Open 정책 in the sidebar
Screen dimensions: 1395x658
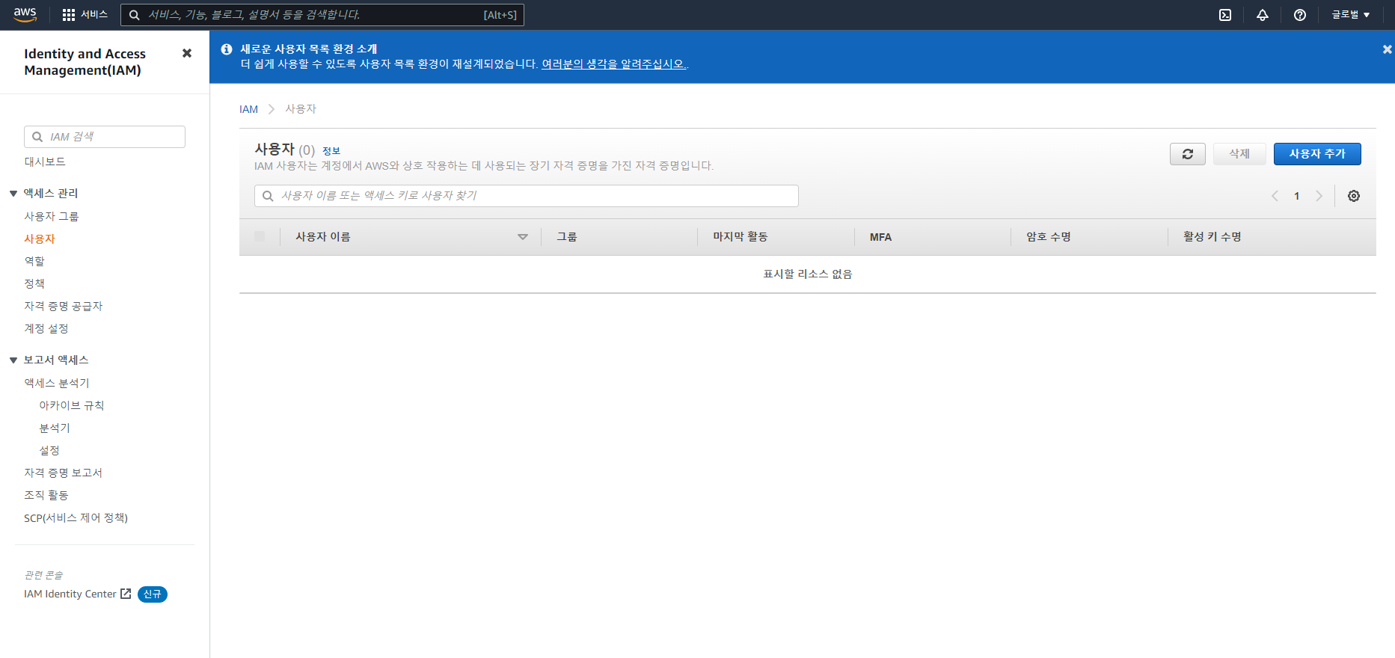click(34, 283)
